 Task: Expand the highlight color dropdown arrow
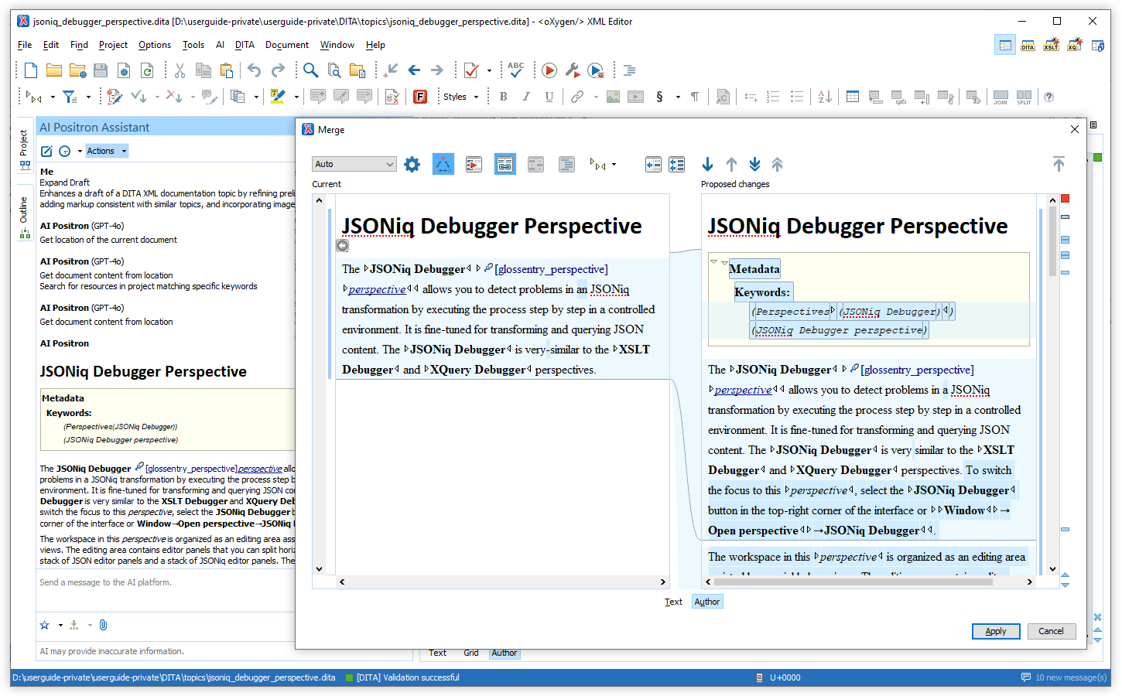point(296,97)
